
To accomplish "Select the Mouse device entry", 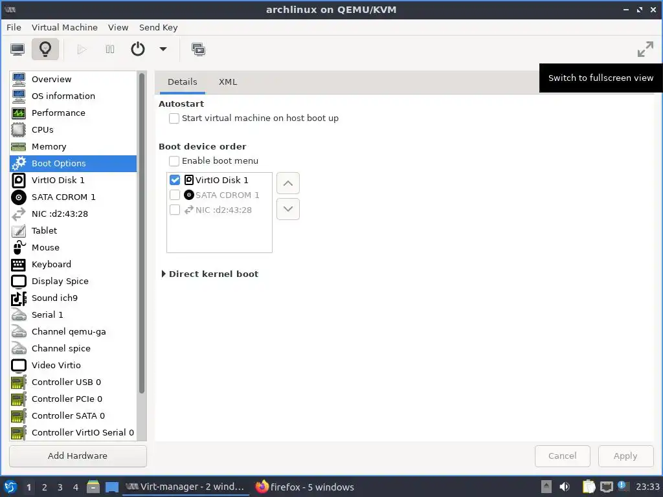I will tap(73, 248).
